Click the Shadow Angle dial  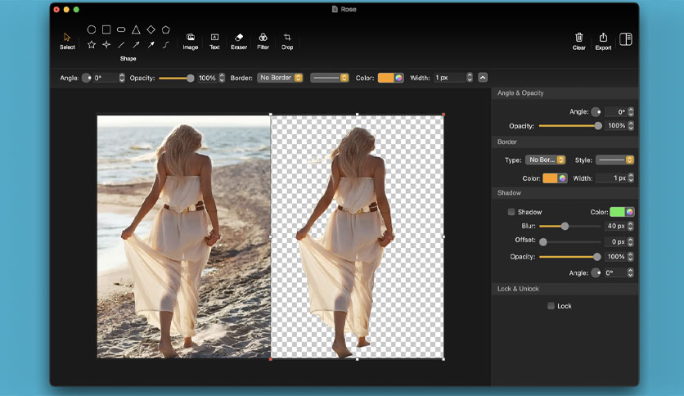(x=596, y=273)
